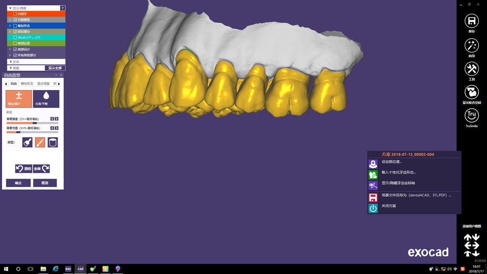The image size is (487, 274).
Task: Toggle the 底部设计 checkbox
Action: pos(15,49)
